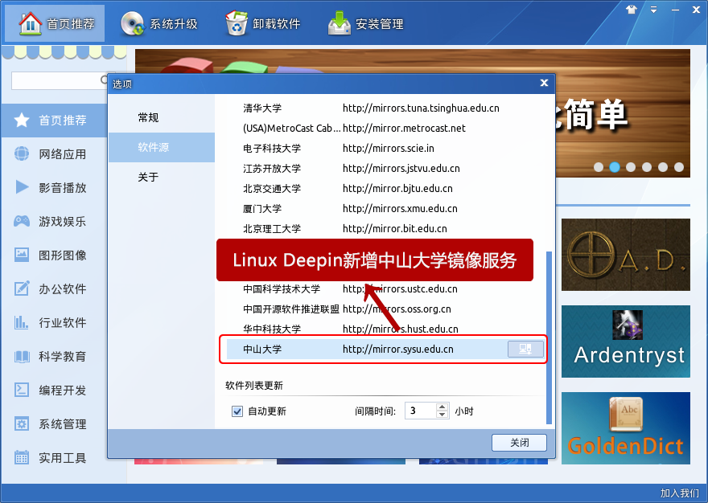Image resolution: width=708 pixels, height=503 pixels.
Task: Open the skin shirt icon in title bar
Action: coord(632,10)
